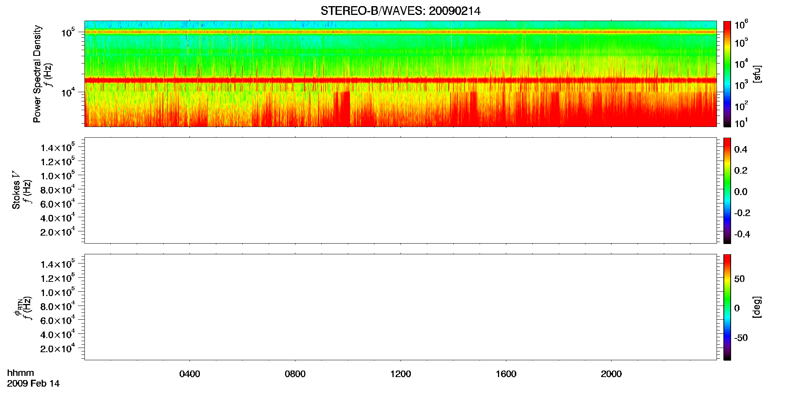Image resolution: width=801 pixels, height=413 pixels.
Task: Click the STEREO-B/WAVES: 20090214 plot title
Action: click(400, 11)
